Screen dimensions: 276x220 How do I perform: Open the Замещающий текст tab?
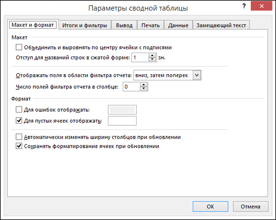pos(222,25)
